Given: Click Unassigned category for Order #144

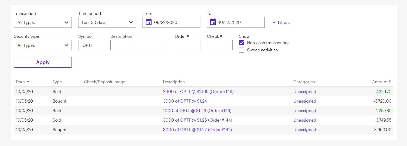Looking at the screenshot, I should pyautogui.click(x=305, y=120).
